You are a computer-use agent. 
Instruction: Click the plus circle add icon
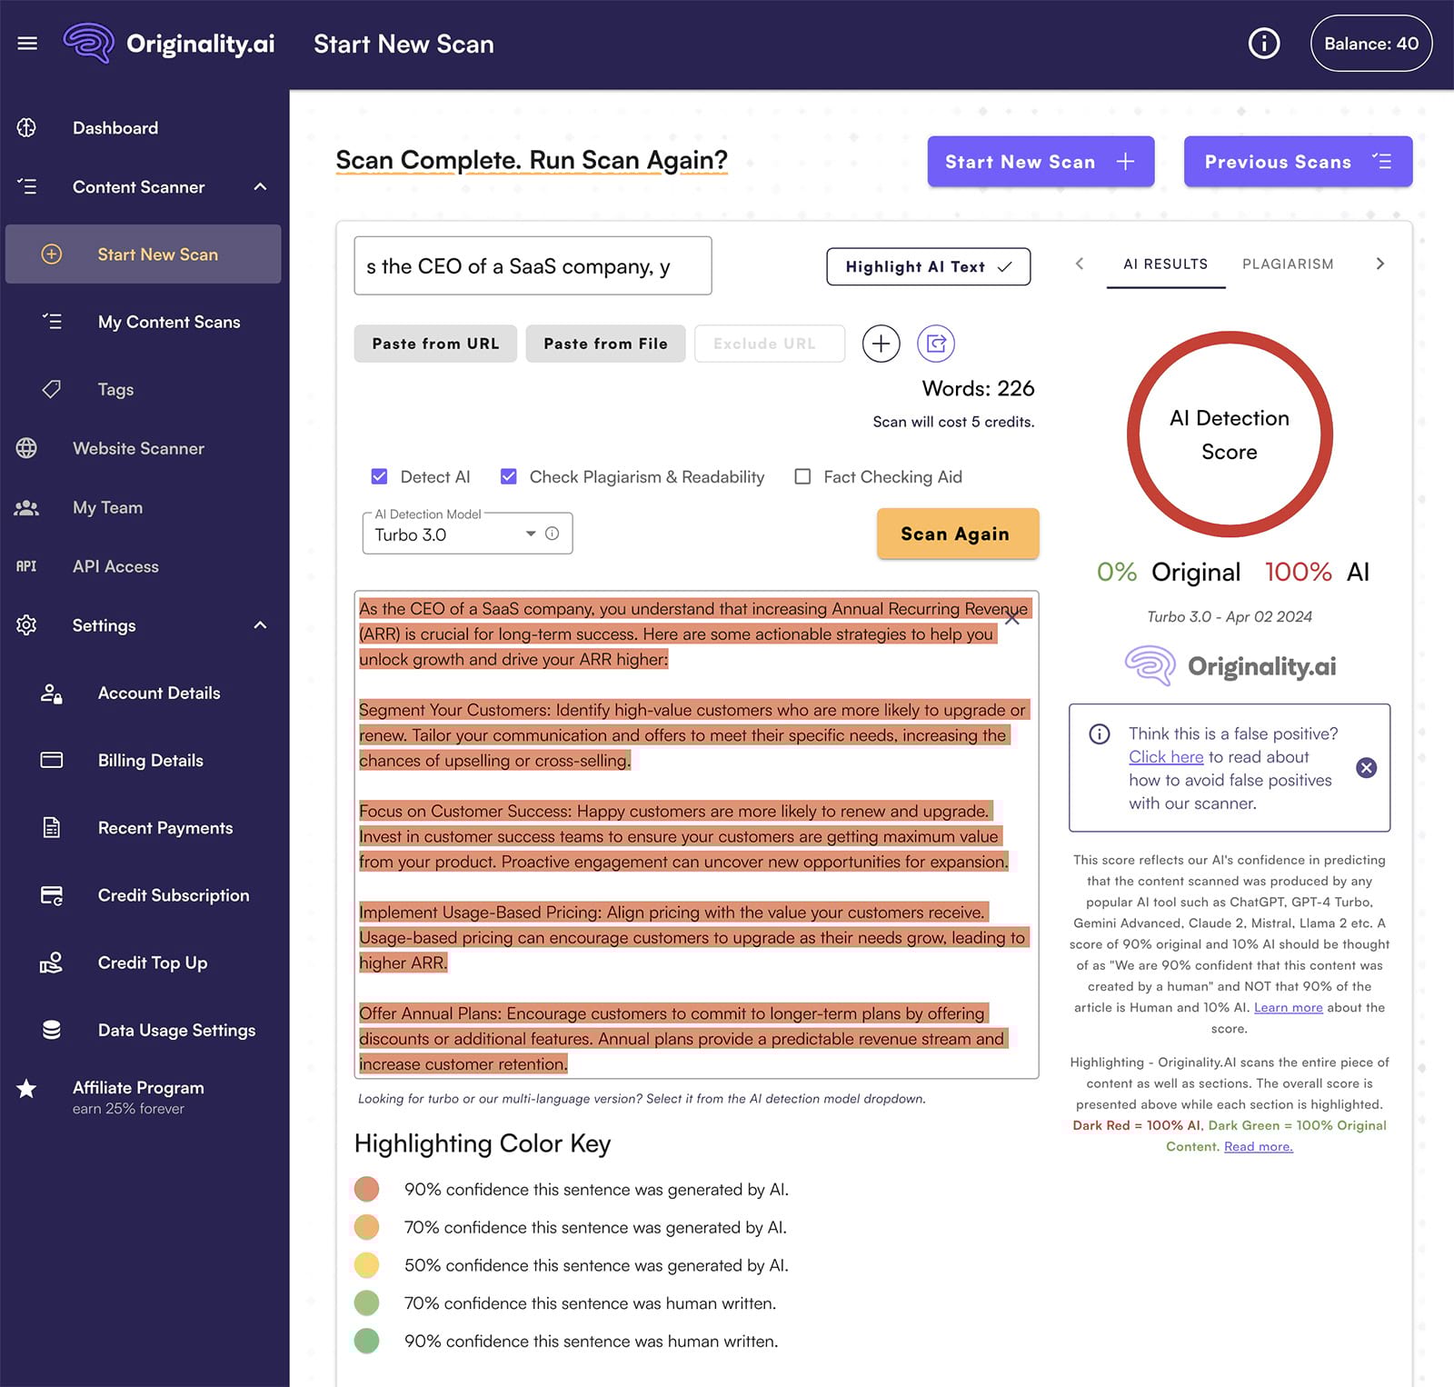pos(881,344)
